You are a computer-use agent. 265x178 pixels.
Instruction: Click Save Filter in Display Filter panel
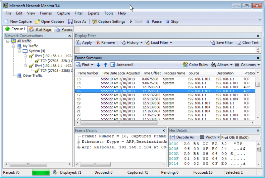[x=222, y=43]
